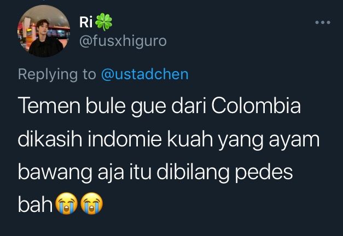Click the second crying face emoji
The height and width of the screenshot is (236, 343).
click(92, 203)
